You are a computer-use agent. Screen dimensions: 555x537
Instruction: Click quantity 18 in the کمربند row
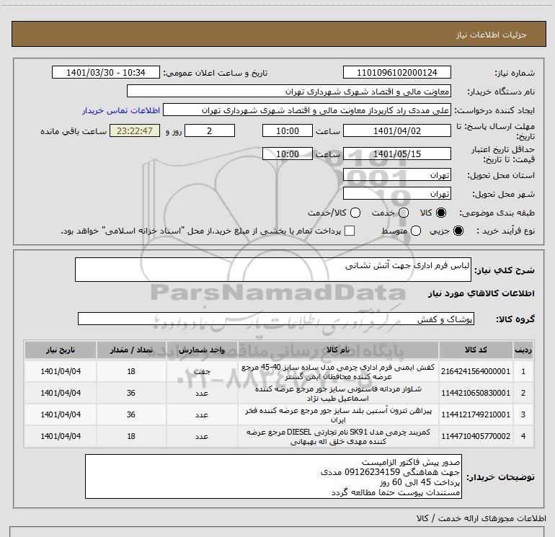(131, 436)
